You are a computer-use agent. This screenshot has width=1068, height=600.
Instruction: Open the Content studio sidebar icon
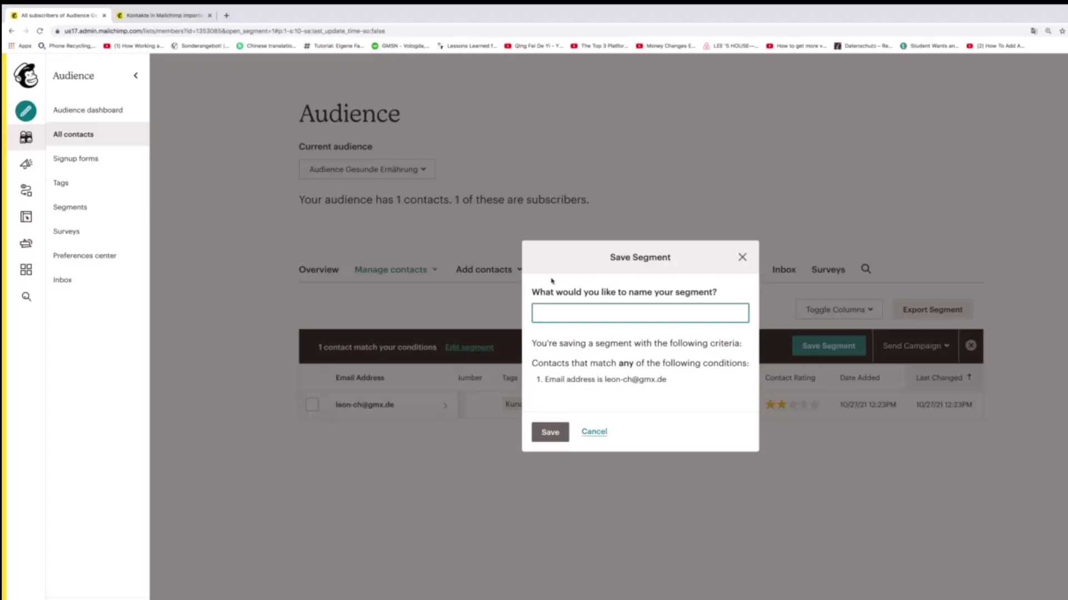tap(26, 243)
